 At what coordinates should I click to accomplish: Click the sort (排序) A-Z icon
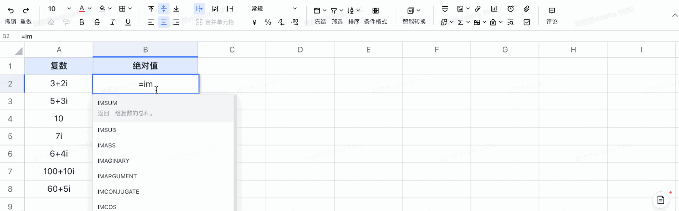pos(351,10)
